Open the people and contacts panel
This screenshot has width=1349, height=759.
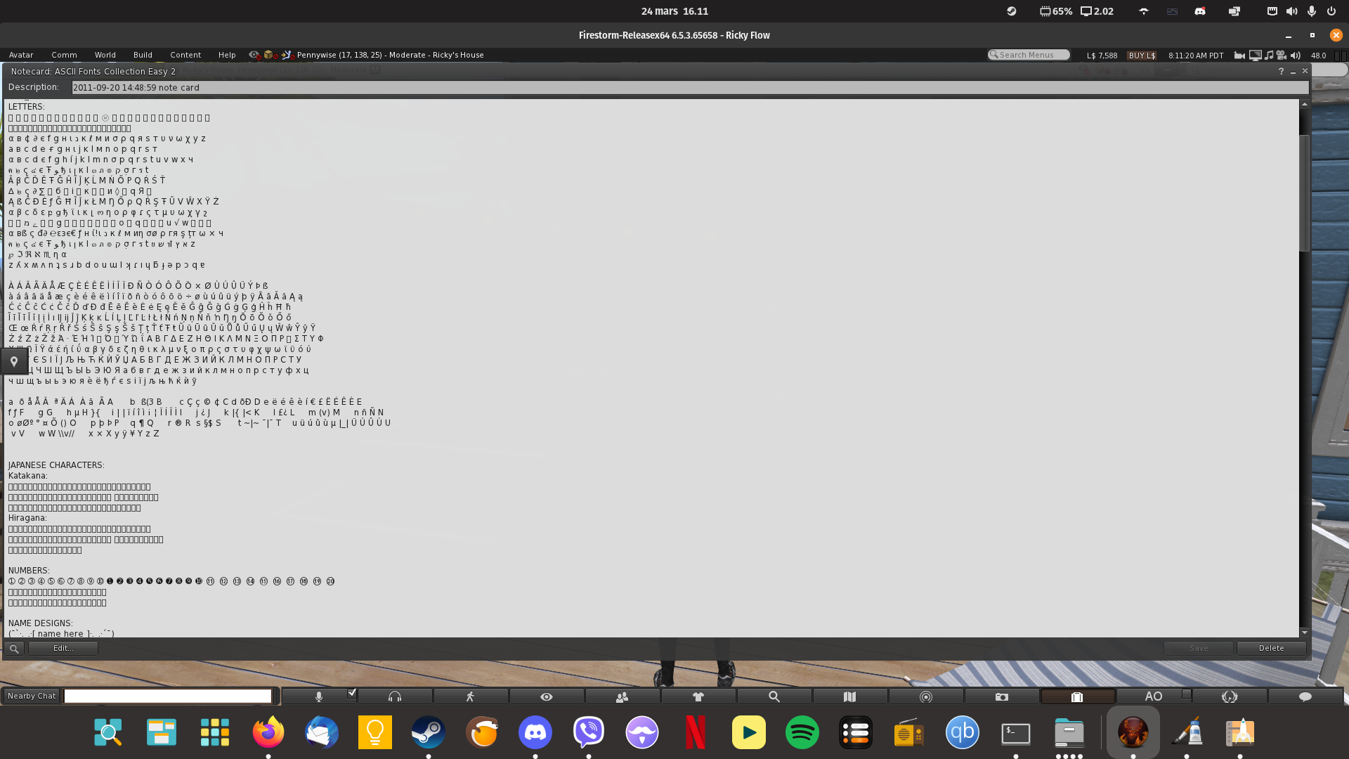pyautogui.click(x=623, y=696)
